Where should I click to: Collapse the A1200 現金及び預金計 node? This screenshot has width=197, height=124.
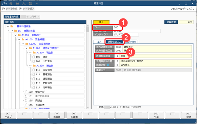point(27,48)
